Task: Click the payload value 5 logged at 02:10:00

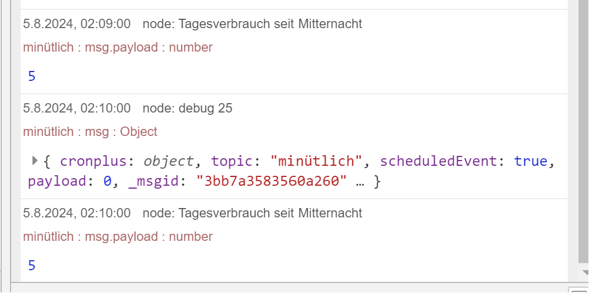Action: pos(32,265)
